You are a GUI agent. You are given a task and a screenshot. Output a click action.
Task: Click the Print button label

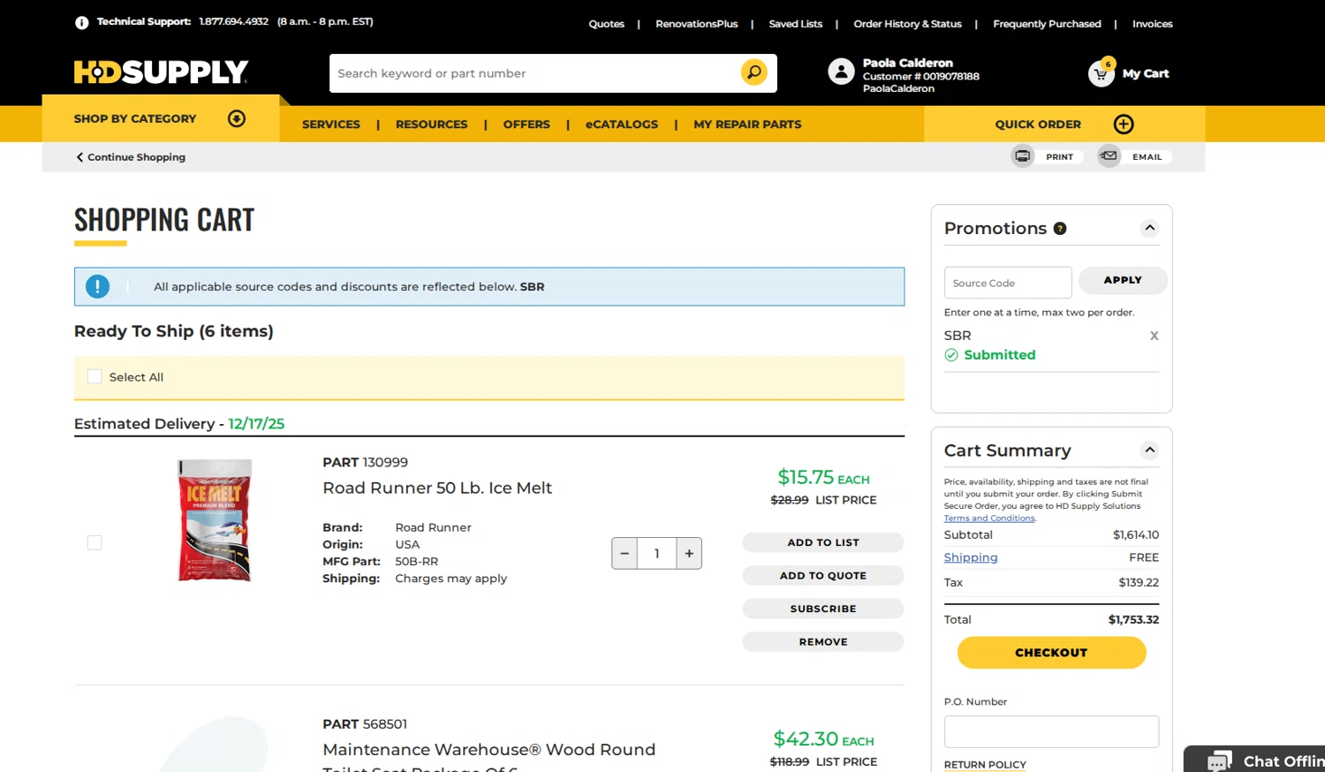(x=1060, y=157)
